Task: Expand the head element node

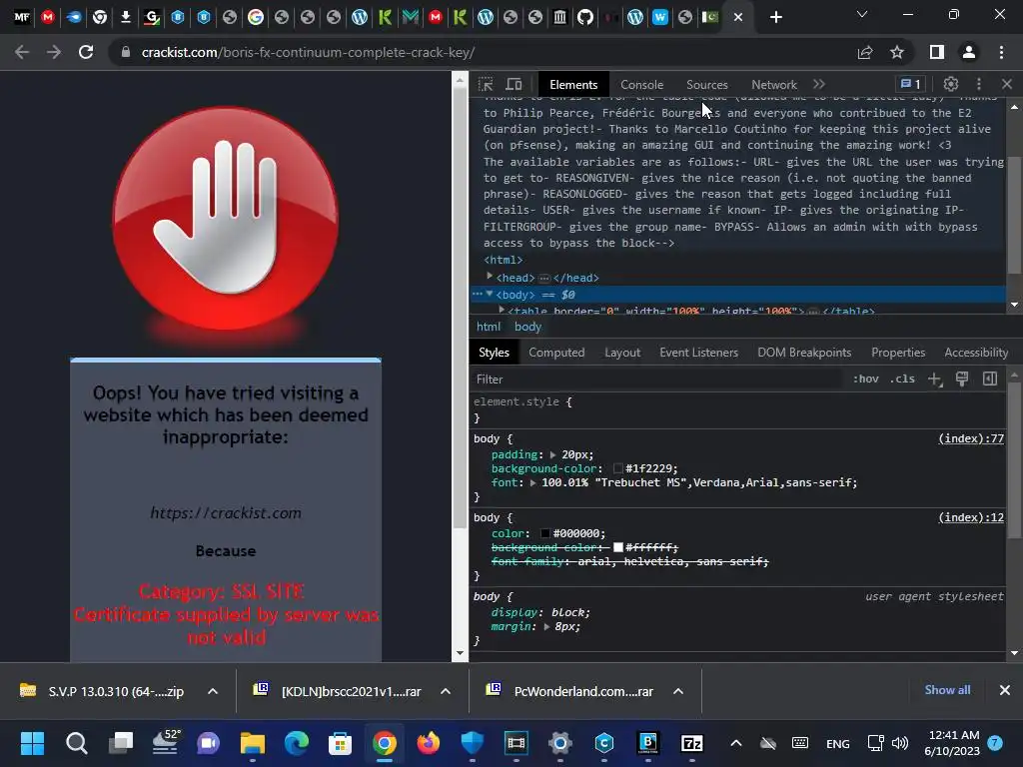Action: point(490,277)
